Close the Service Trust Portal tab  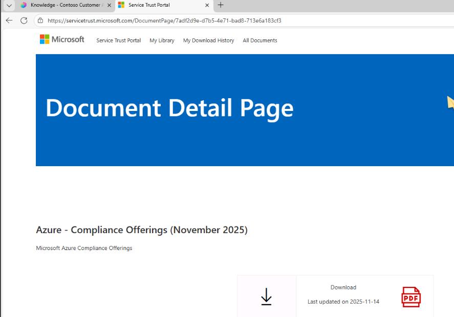207,5
